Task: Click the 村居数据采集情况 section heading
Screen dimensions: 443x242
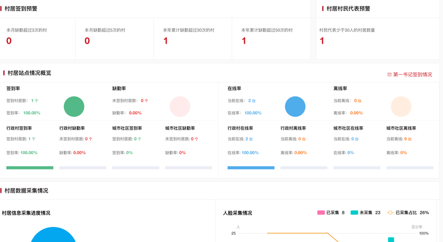Action: [x=26, y=191]
